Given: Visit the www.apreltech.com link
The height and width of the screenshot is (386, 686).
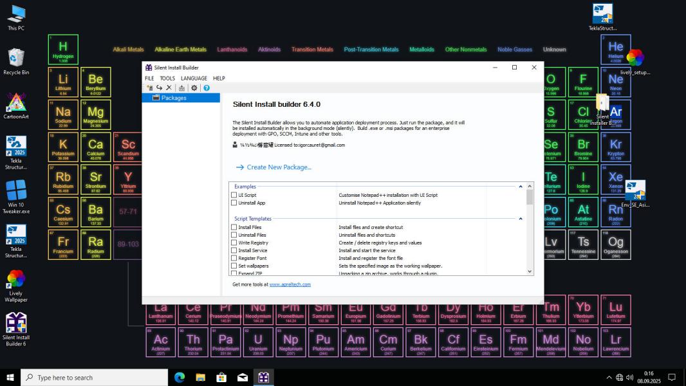Looking at the screenshot, I should pyautogui.click(x=290, y=284).
